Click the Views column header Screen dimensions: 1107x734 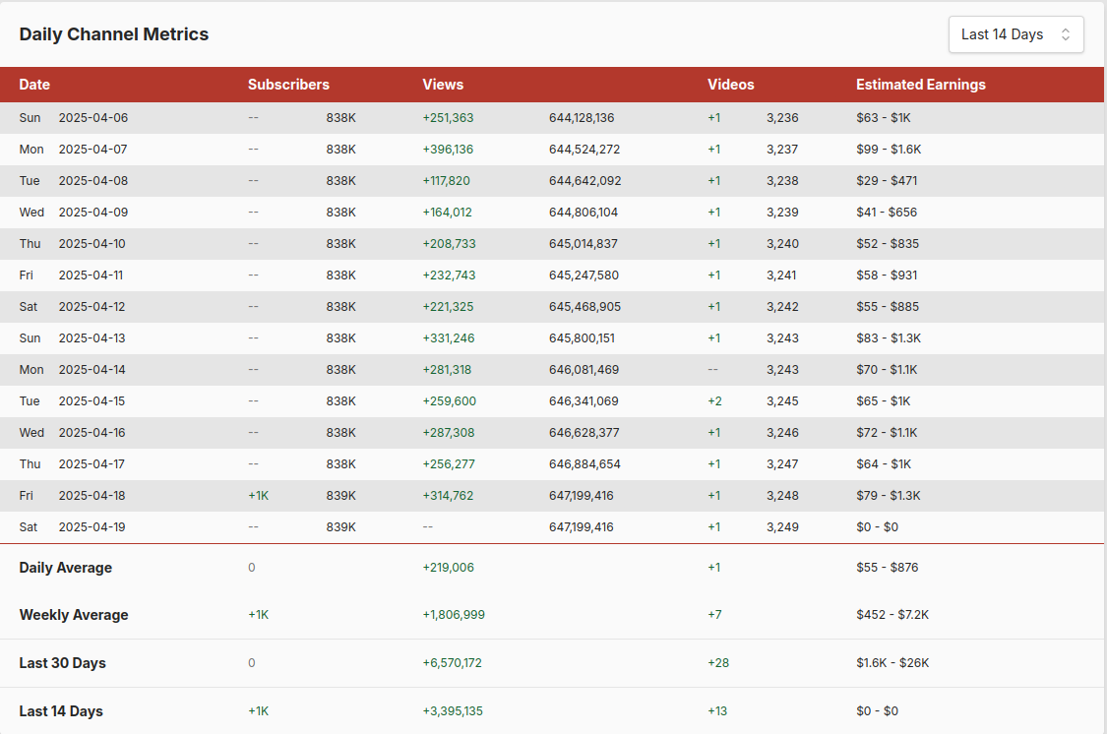(x=444, y=85)
